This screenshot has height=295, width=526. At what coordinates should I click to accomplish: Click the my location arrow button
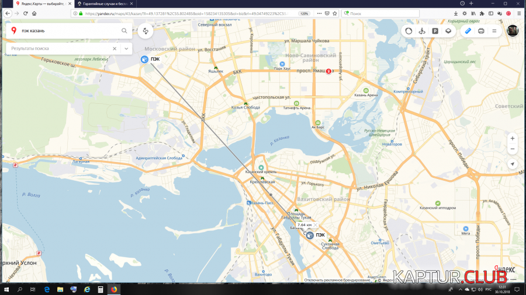click(513, 164)
